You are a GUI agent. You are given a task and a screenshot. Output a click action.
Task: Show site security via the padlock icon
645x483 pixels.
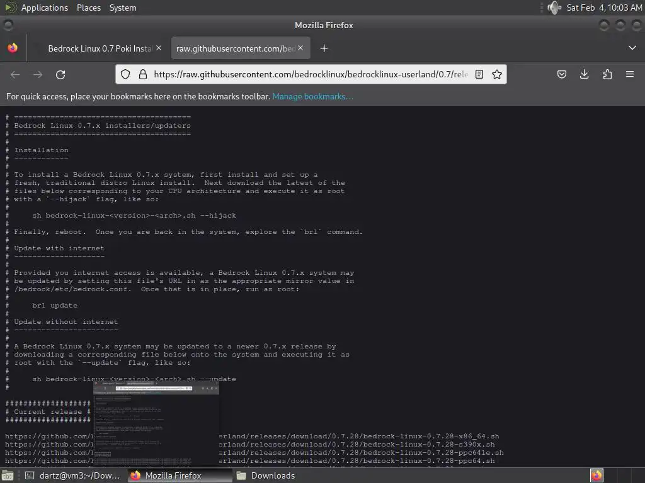click(143, 74)
